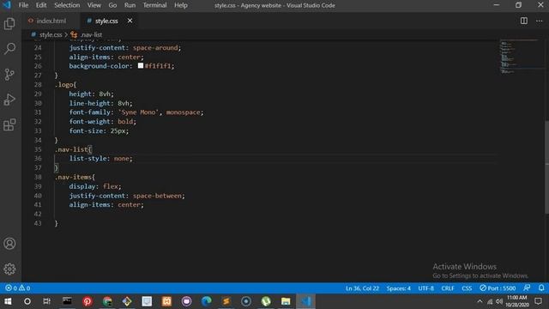549x309 pixels.
Task: Open Windows Action Center notifications
Action: pos(539,301)
